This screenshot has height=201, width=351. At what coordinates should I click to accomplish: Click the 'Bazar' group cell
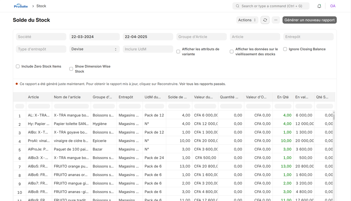coord(104,149)
